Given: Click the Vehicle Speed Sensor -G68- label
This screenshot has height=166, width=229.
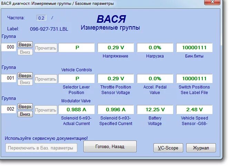Looking at the screenshot, I should point(195,121).
